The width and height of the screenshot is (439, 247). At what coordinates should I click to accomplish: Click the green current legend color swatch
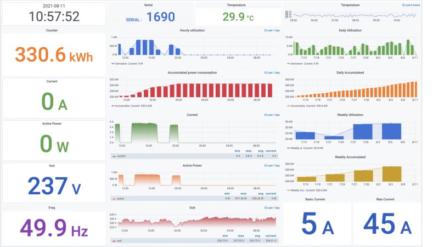(114, 156)
